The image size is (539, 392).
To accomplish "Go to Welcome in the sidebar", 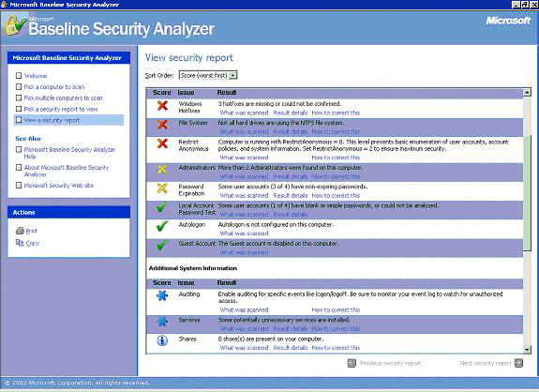I will click(x=36, y=76).
